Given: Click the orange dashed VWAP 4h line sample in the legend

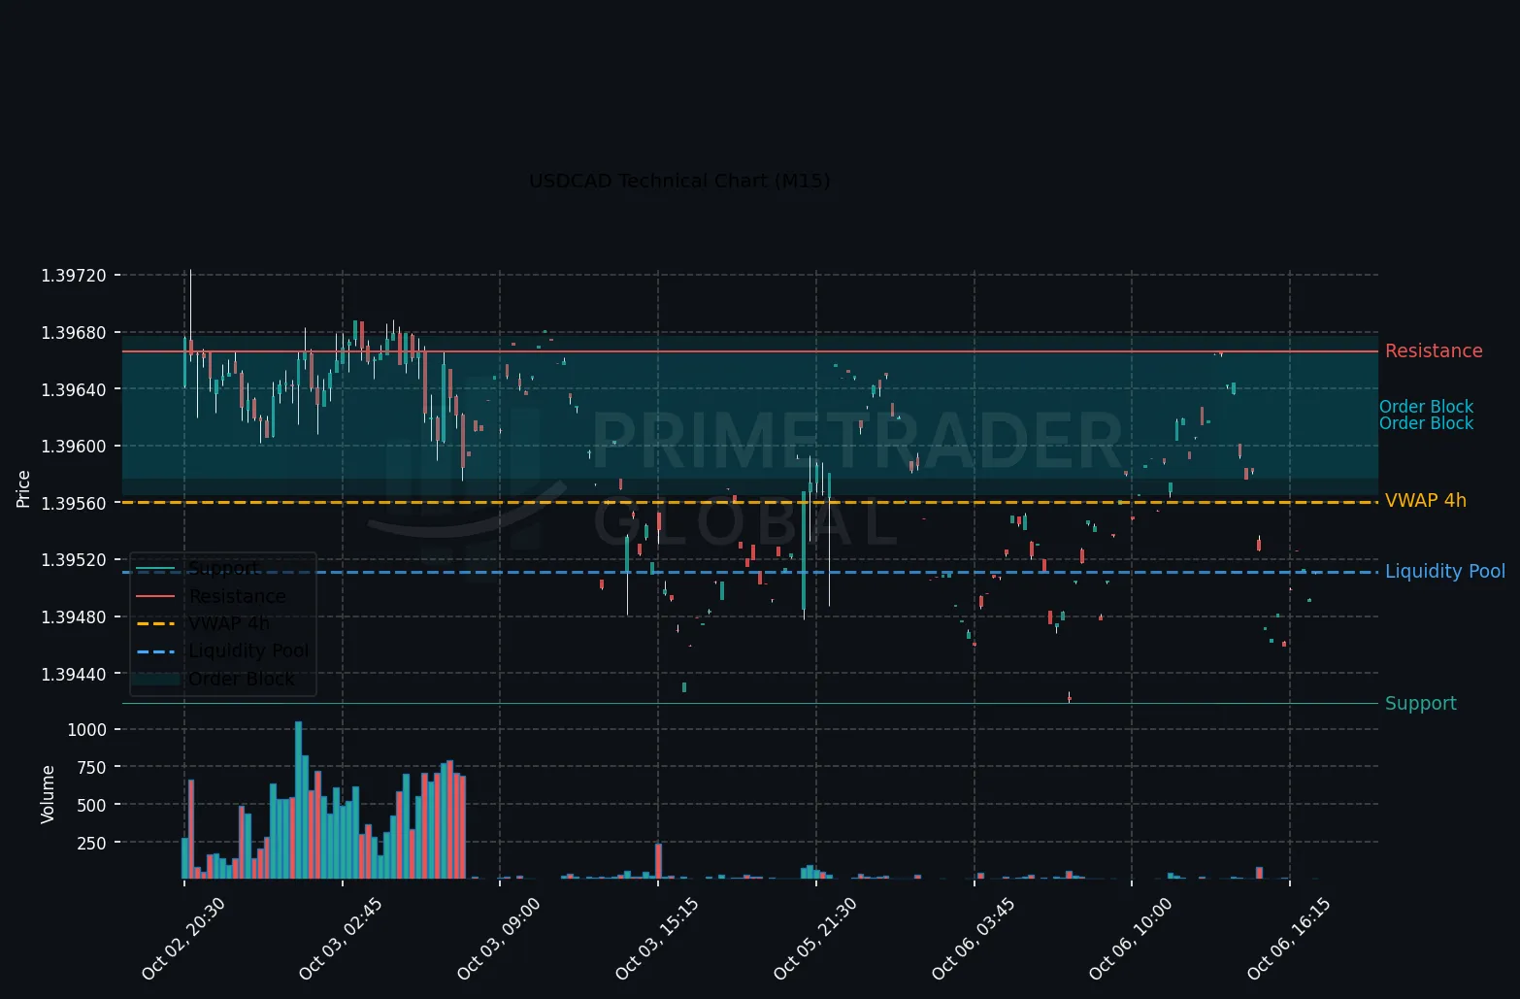Looking at the screenshot, I should [155, 624].
